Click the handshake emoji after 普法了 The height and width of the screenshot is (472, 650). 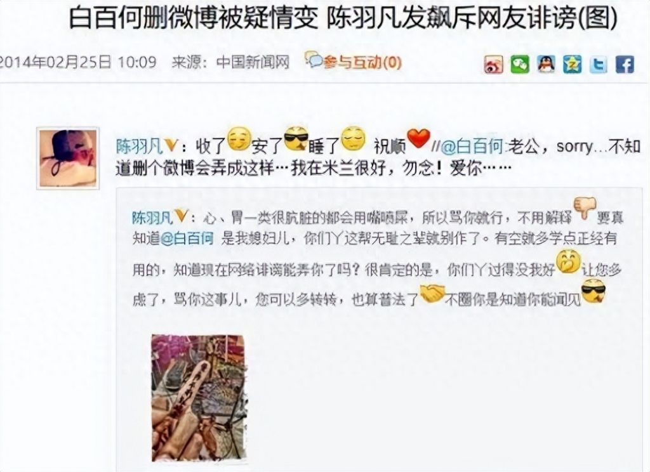432,292
